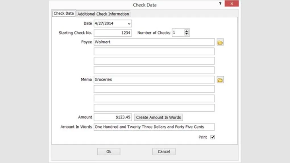Decrease Number of Checks with down arrow

(187, 34)
